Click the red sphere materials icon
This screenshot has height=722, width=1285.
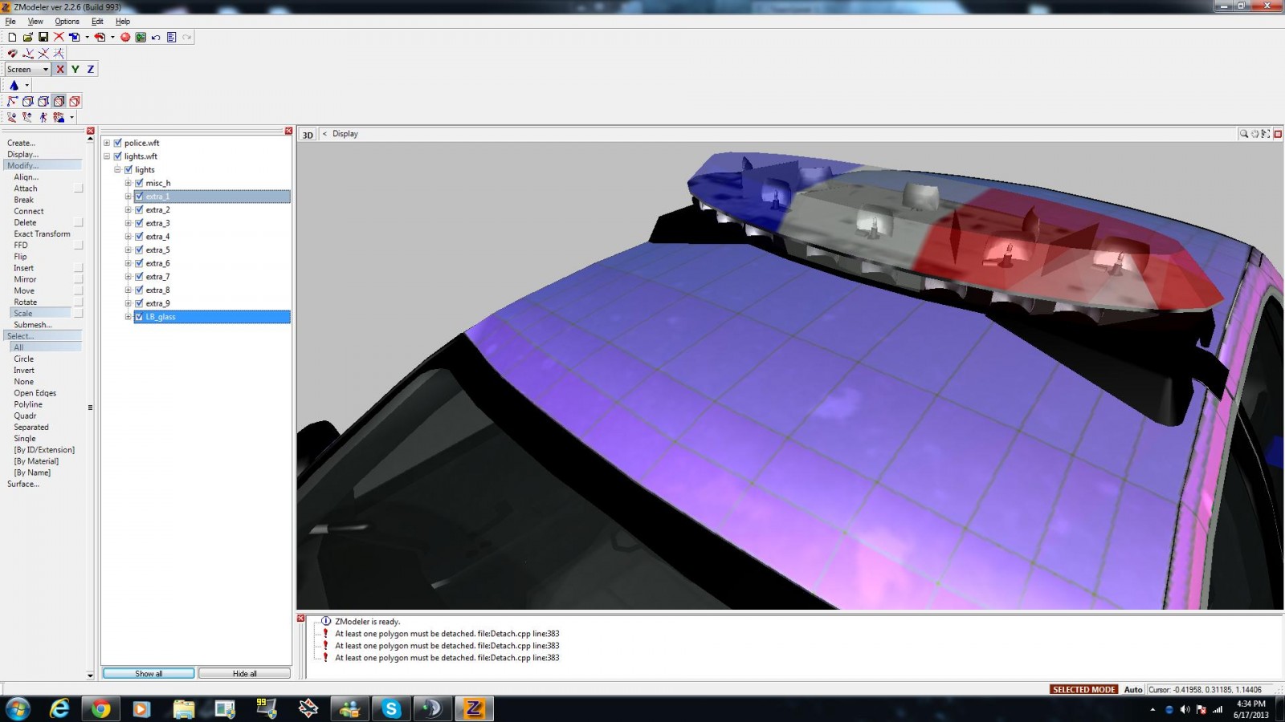tap(125, 37)
